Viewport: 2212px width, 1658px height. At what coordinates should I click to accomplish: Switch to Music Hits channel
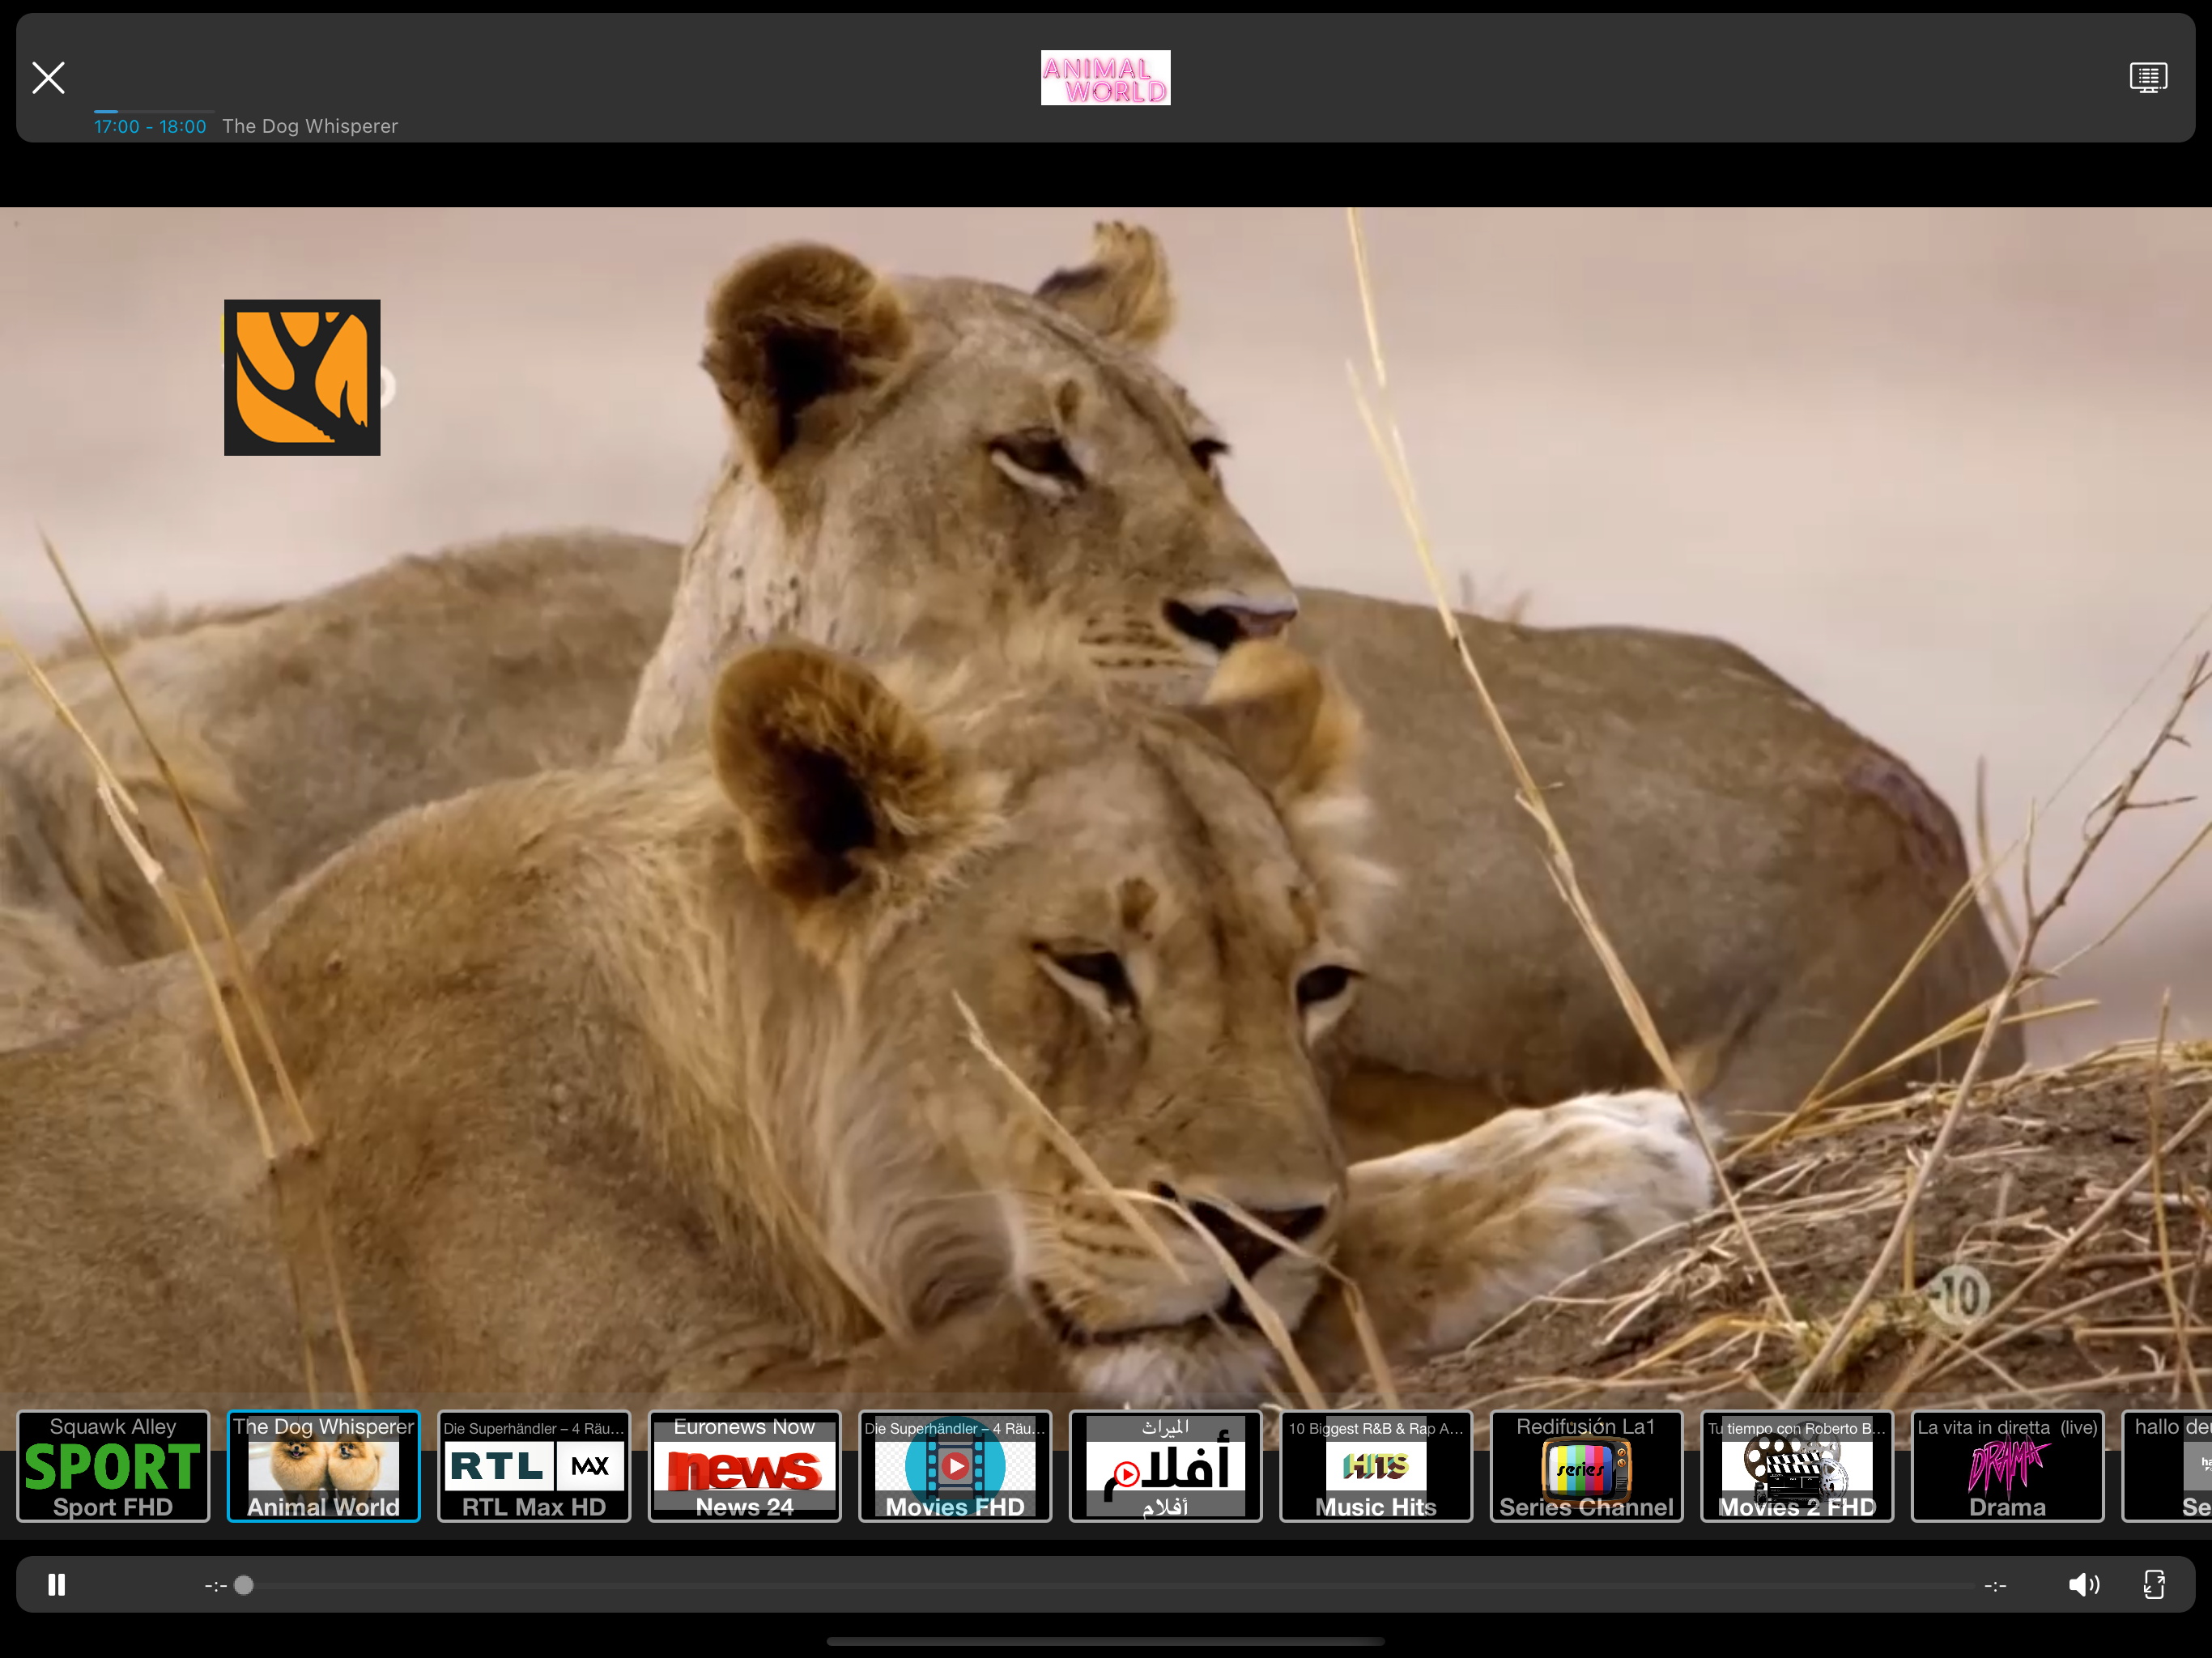pyautogui.click(x=1376, y=1466)
